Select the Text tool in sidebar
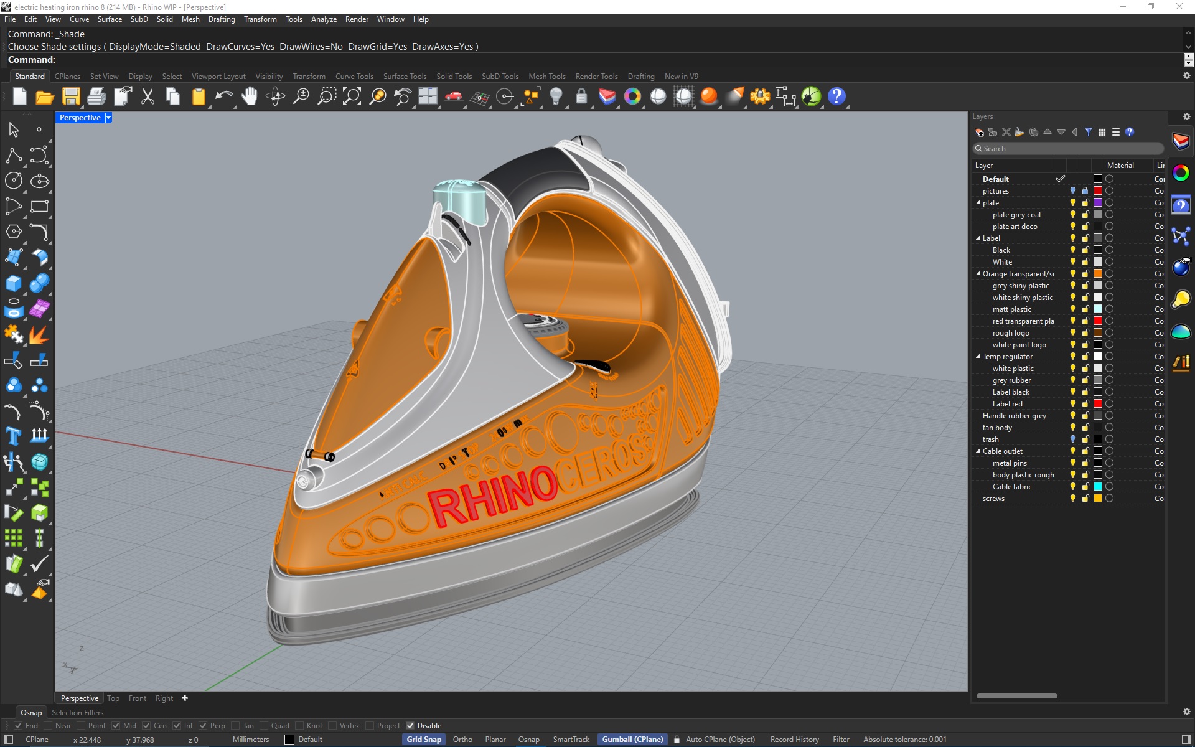 coord(13,436)
